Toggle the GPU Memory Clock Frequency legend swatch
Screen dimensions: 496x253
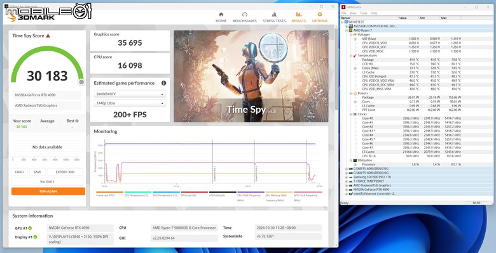(279, 192)
